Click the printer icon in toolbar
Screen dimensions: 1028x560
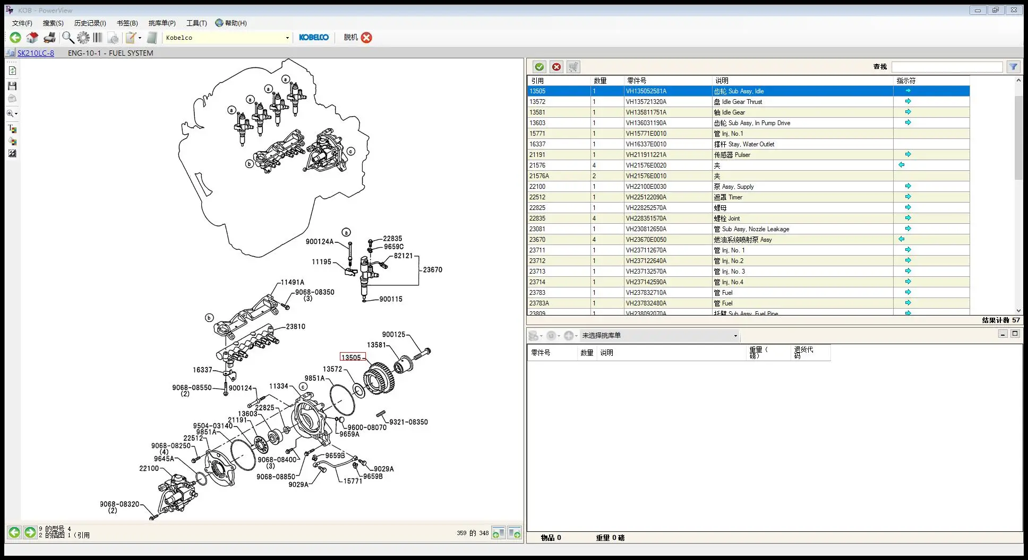[49, 38]
